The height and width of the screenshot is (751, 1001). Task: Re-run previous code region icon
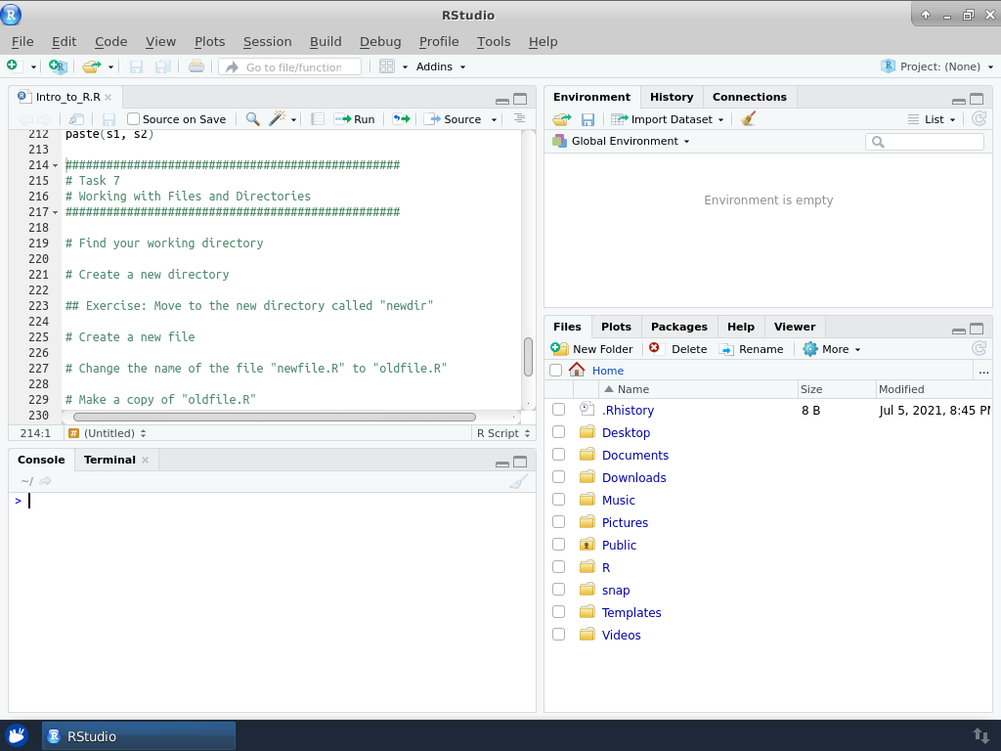click(x=401, y=119)
